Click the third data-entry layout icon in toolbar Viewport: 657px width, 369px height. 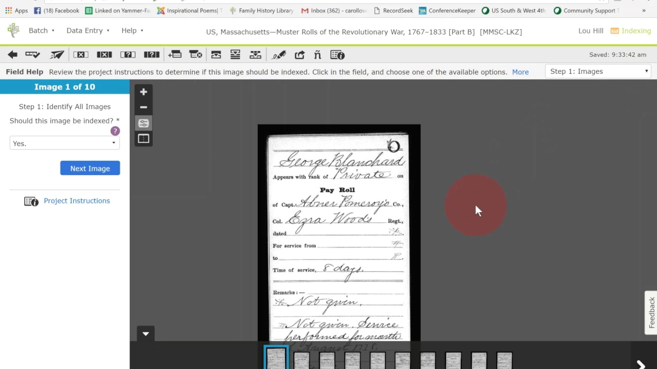(x=255, y=55)
